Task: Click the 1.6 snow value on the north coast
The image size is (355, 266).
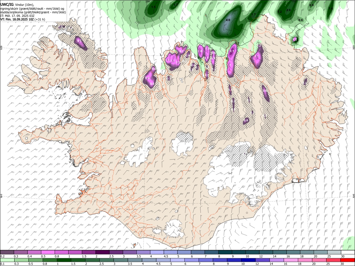Action: [200, 51]
